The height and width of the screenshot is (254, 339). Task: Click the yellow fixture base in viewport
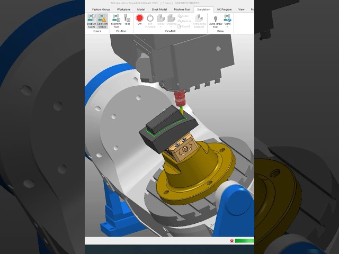click(x=195, y=173)
